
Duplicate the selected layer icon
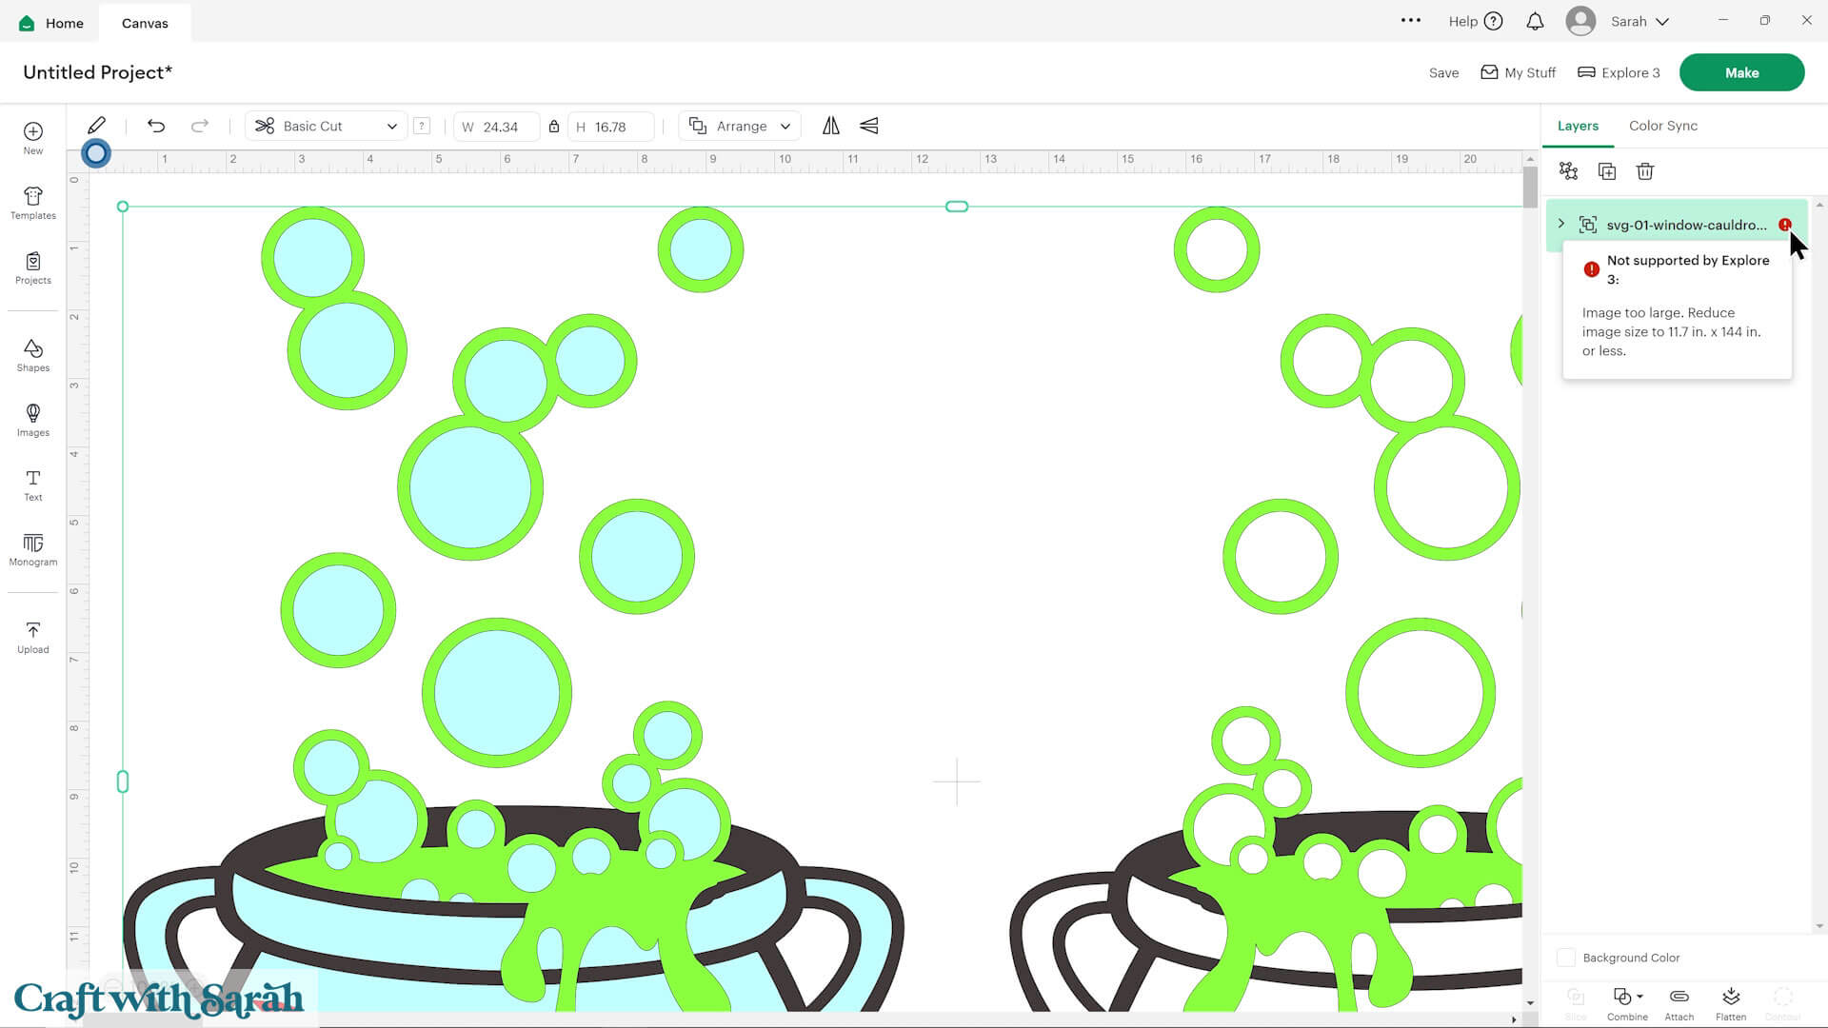tap(1606, 171)
